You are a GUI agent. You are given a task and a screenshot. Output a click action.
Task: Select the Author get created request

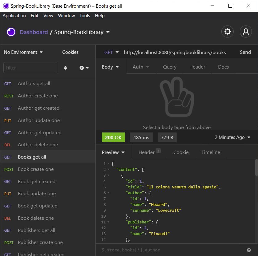coord(48,108)
